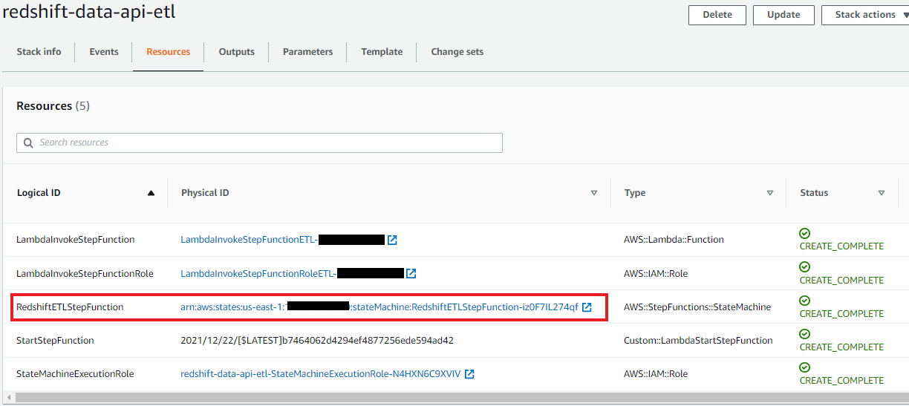Sort by Status column arrow

pyautogui.click(x=882, y=193)
